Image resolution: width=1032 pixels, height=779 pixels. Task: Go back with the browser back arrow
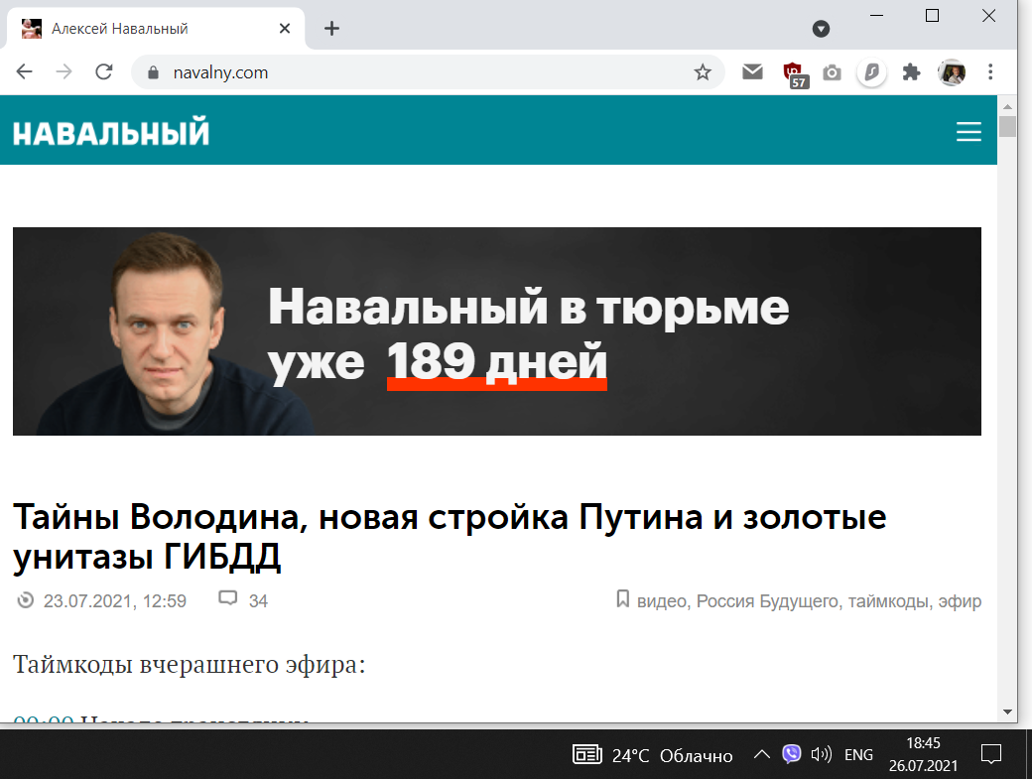point(25,71)
